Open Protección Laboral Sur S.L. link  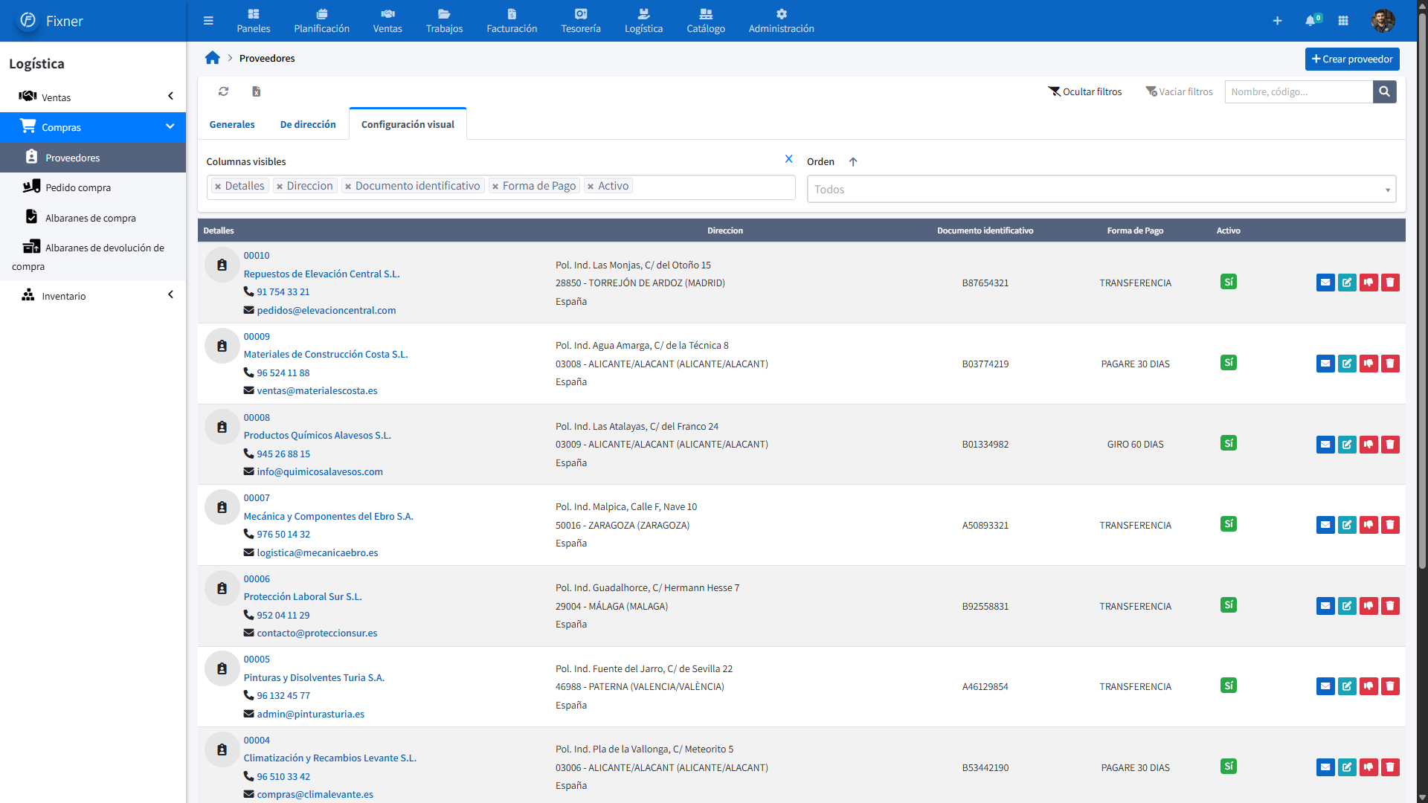[x=302, y=597]
